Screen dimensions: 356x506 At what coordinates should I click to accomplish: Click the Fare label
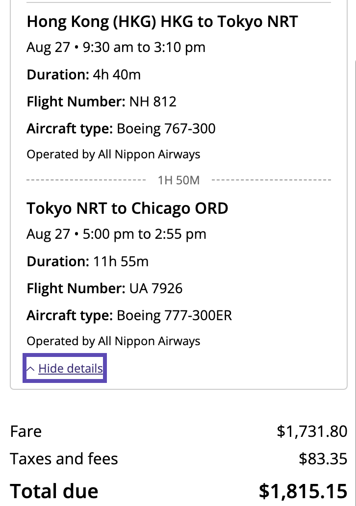point(26,431)
